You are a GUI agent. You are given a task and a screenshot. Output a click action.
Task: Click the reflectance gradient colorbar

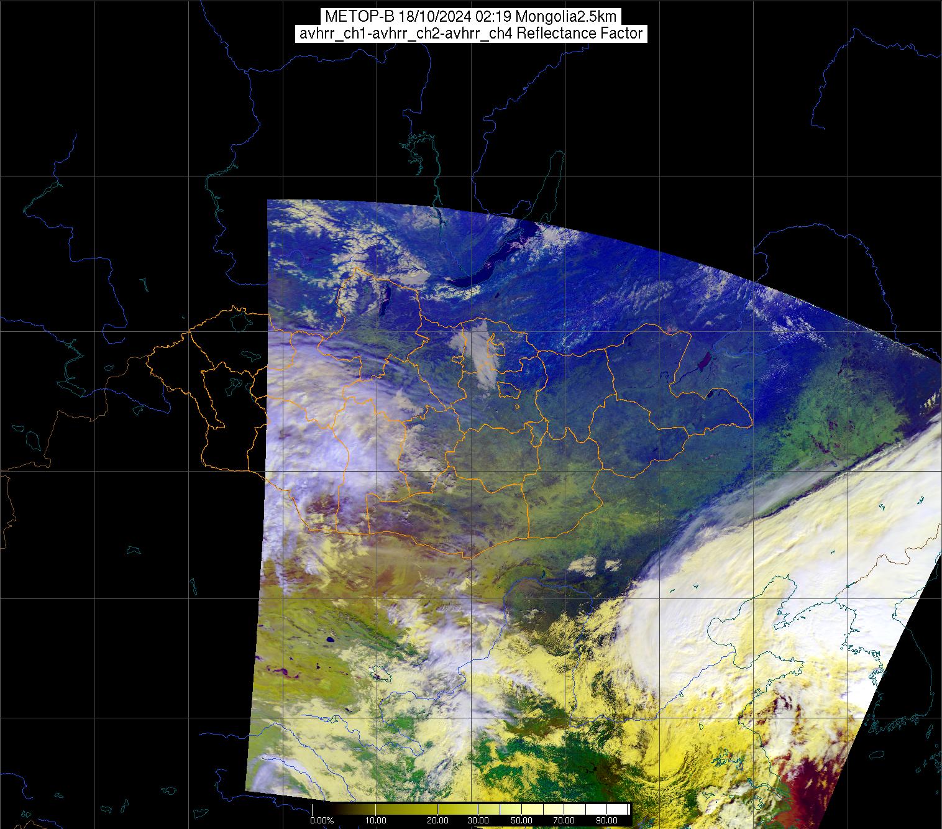(471, 809)
